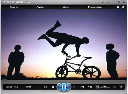Open the settings gear icon
Image resolution: width=128 pixels, height=94 pixels.
click(123, 7)
